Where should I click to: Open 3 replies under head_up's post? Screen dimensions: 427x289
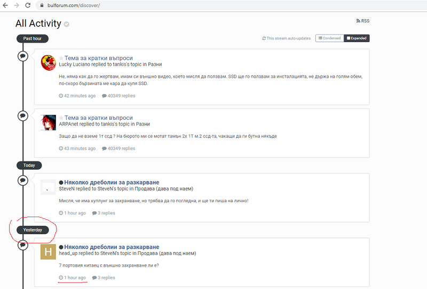[x=104, y=278]
